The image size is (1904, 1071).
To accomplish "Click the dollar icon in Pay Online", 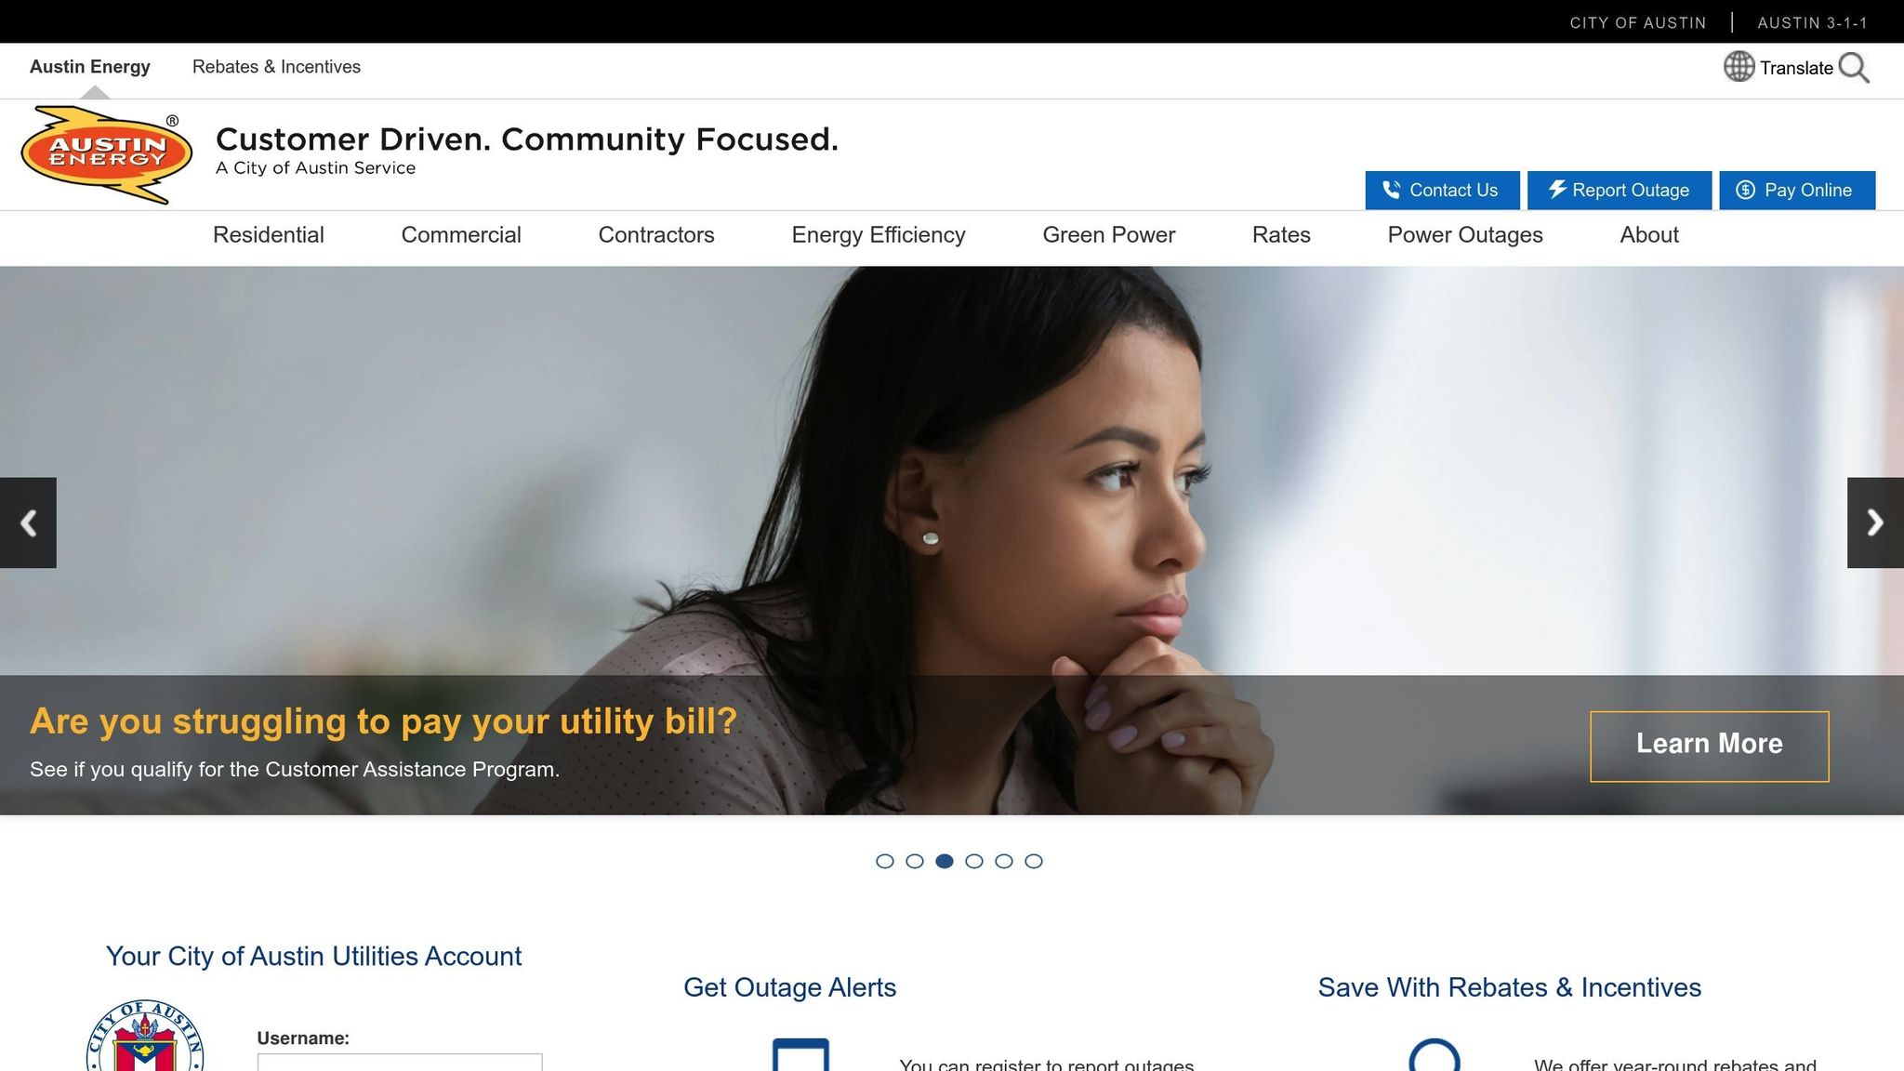I will pyautogui.click(x=1746, y=190).
